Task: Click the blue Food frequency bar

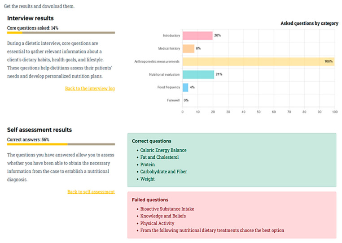Action: point(185,87)
